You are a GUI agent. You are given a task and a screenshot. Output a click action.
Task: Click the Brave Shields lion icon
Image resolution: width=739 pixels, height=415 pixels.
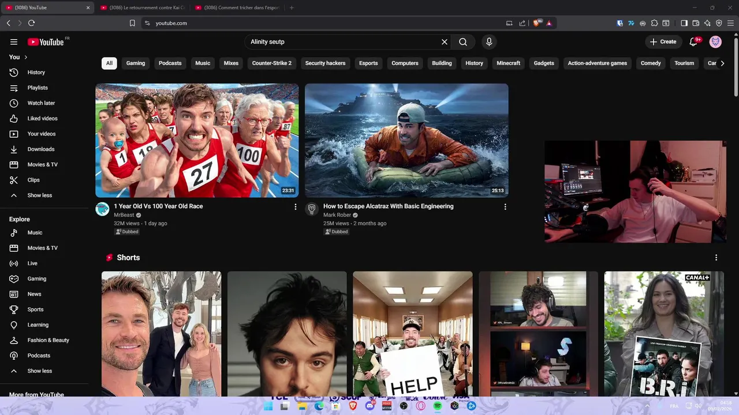[x=536, y=23]
